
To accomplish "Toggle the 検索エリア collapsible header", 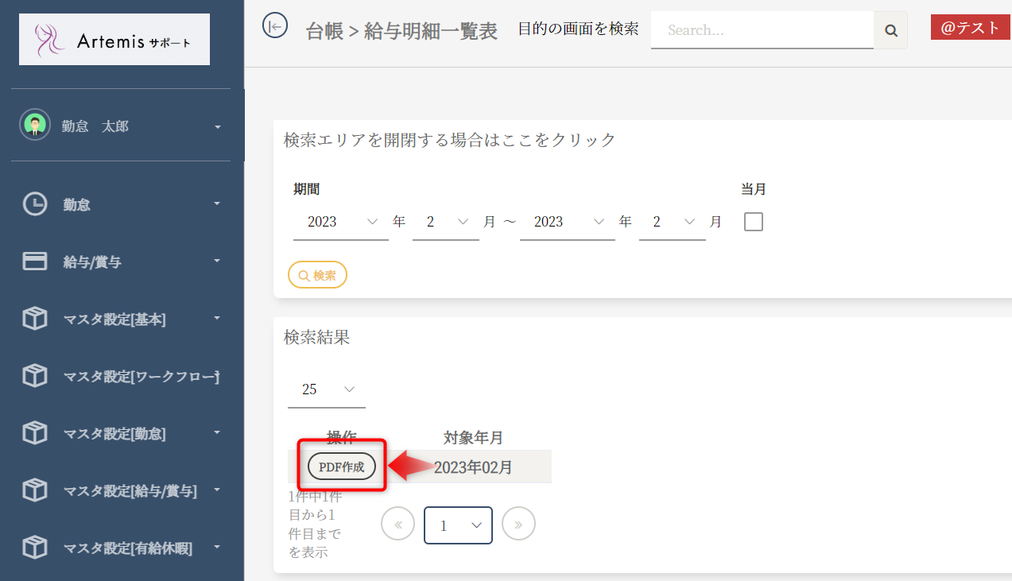I will [450, 140].
